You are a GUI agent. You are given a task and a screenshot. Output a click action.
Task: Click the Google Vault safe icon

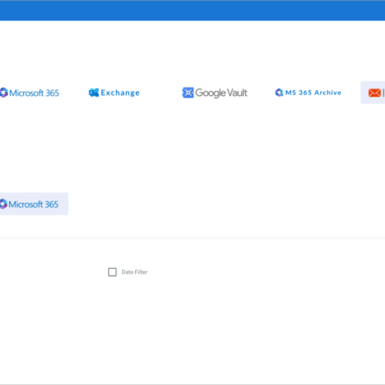[188, 93]
